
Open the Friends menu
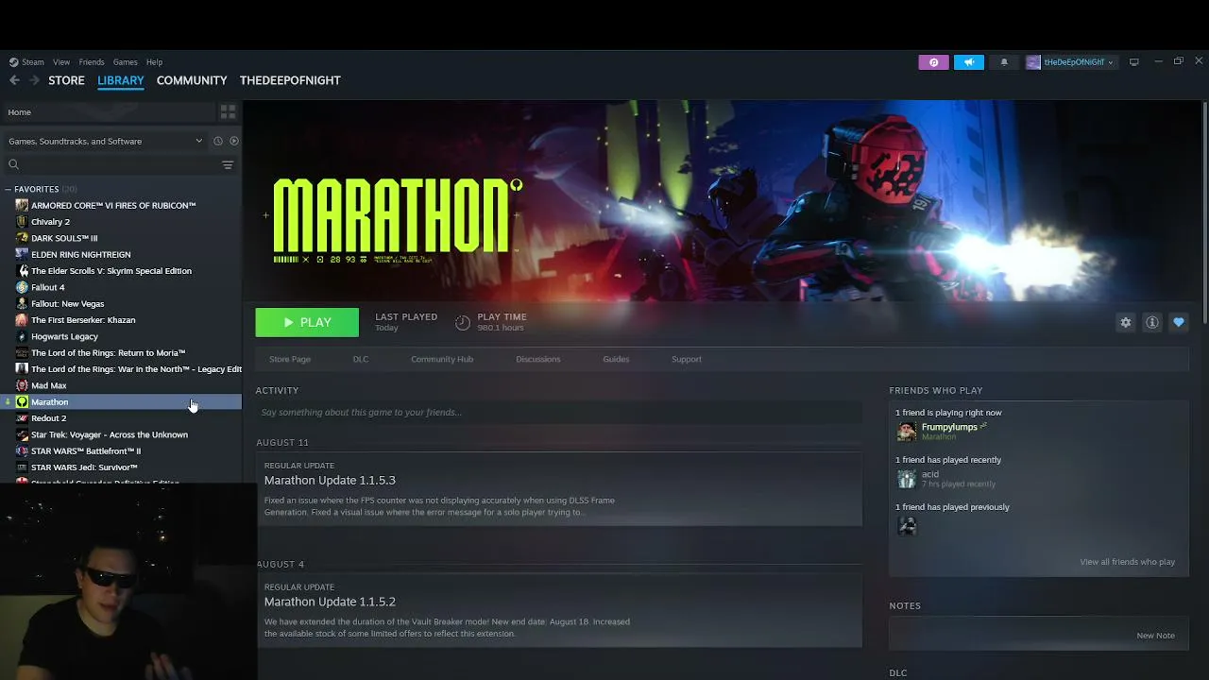point(92,62)
